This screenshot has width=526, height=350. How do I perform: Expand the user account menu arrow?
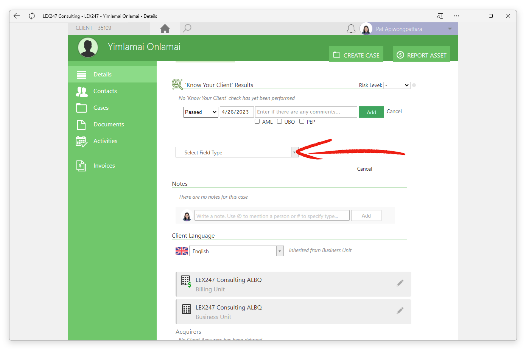click(x=450, y=29)
